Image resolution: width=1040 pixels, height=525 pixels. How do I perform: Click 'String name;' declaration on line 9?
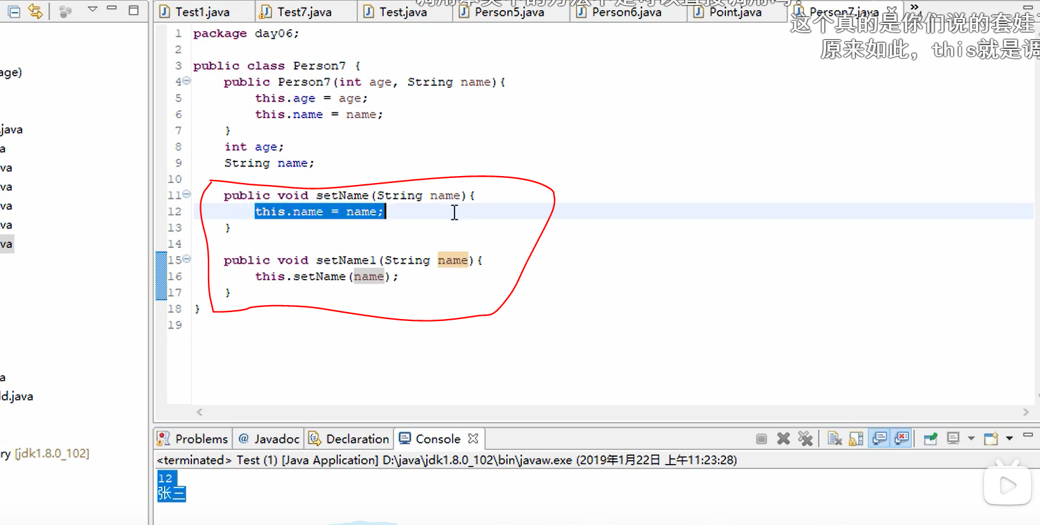pos(269,163)
